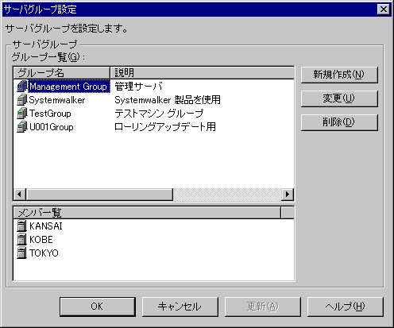Click the horizontal scrollbar thumb
394x328 pixels.
pos(99,195)
